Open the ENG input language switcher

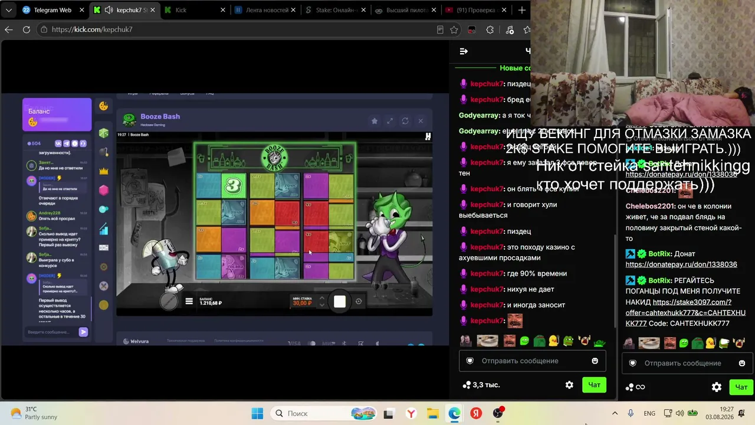tap(649, 413)
